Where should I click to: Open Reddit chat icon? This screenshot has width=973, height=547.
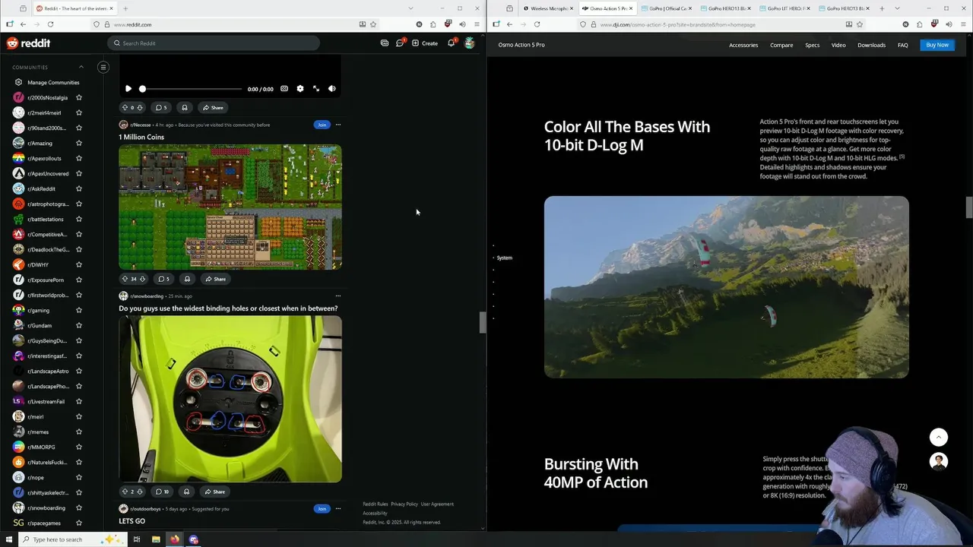pos(400,43)
